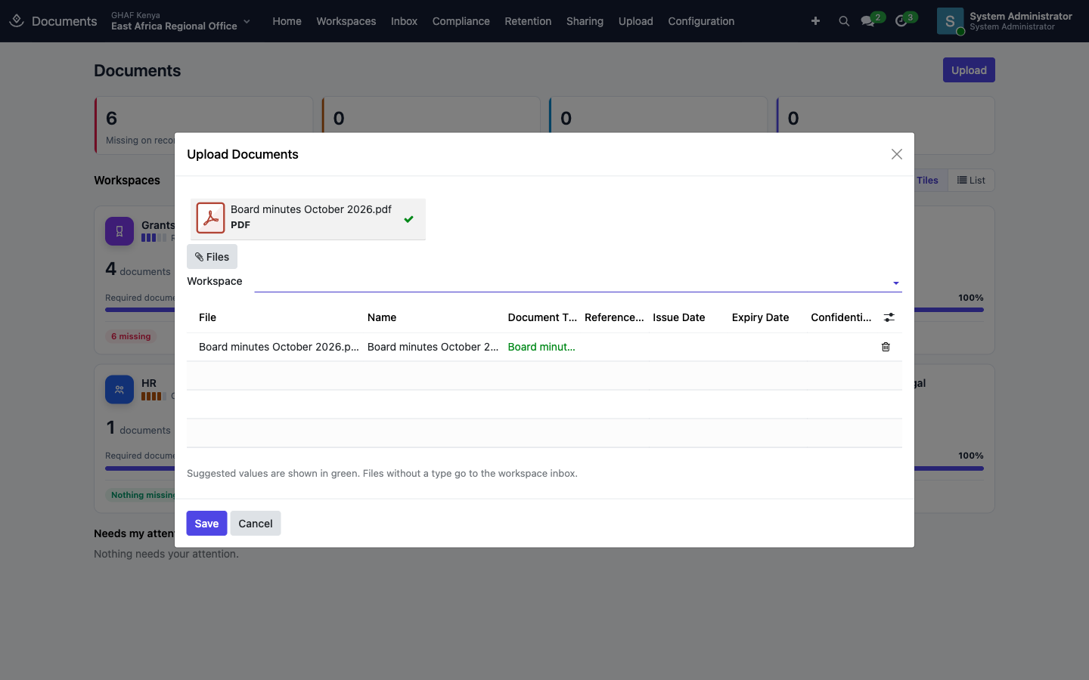The width and height of the screenshot is (1089, 680).
Task: Open column settings adjust icon
Action: pos(889,317)
